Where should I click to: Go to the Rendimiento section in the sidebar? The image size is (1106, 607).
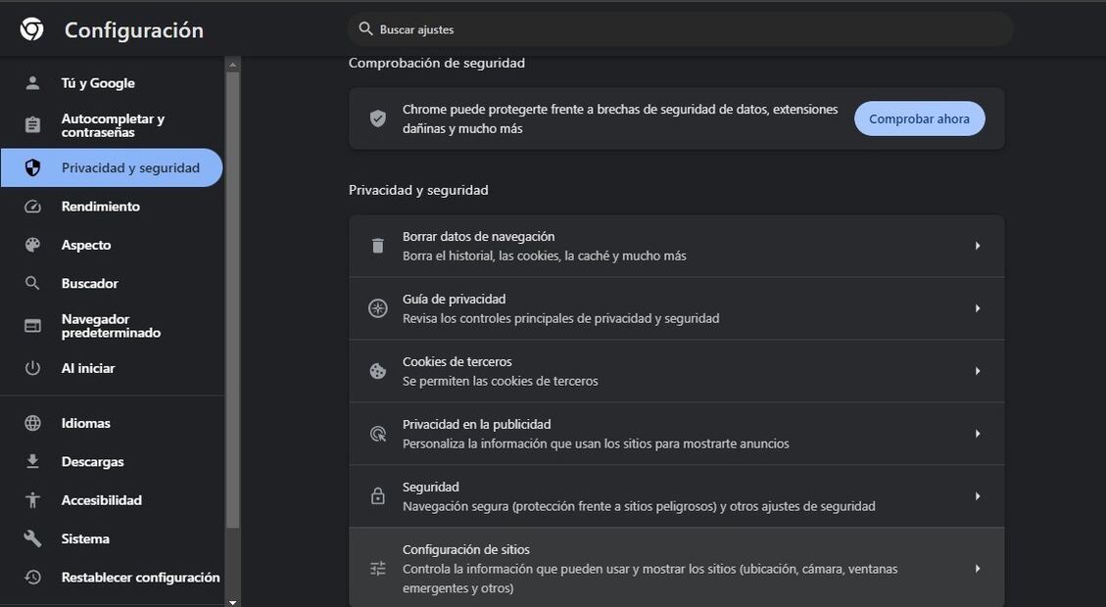[x=100, y=207]
